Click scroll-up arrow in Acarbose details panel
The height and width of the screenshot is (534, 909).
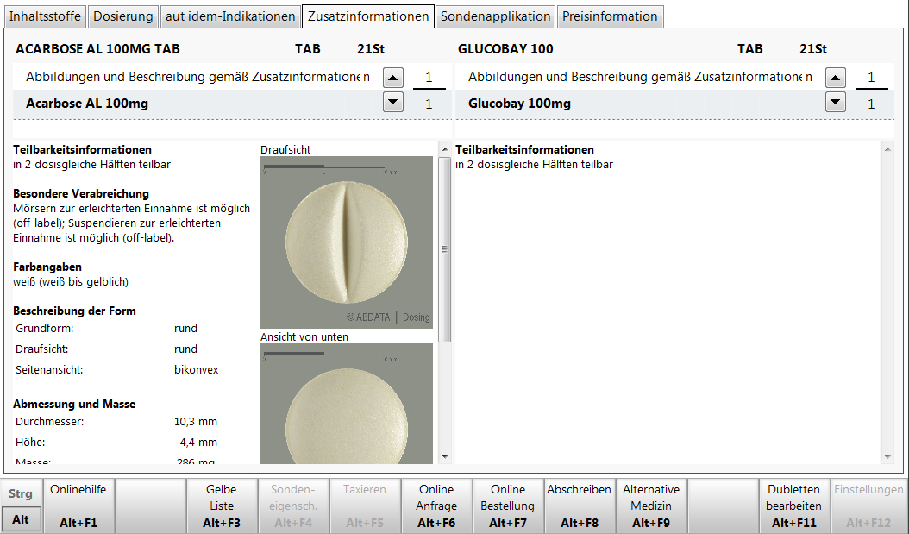[445, 149]
